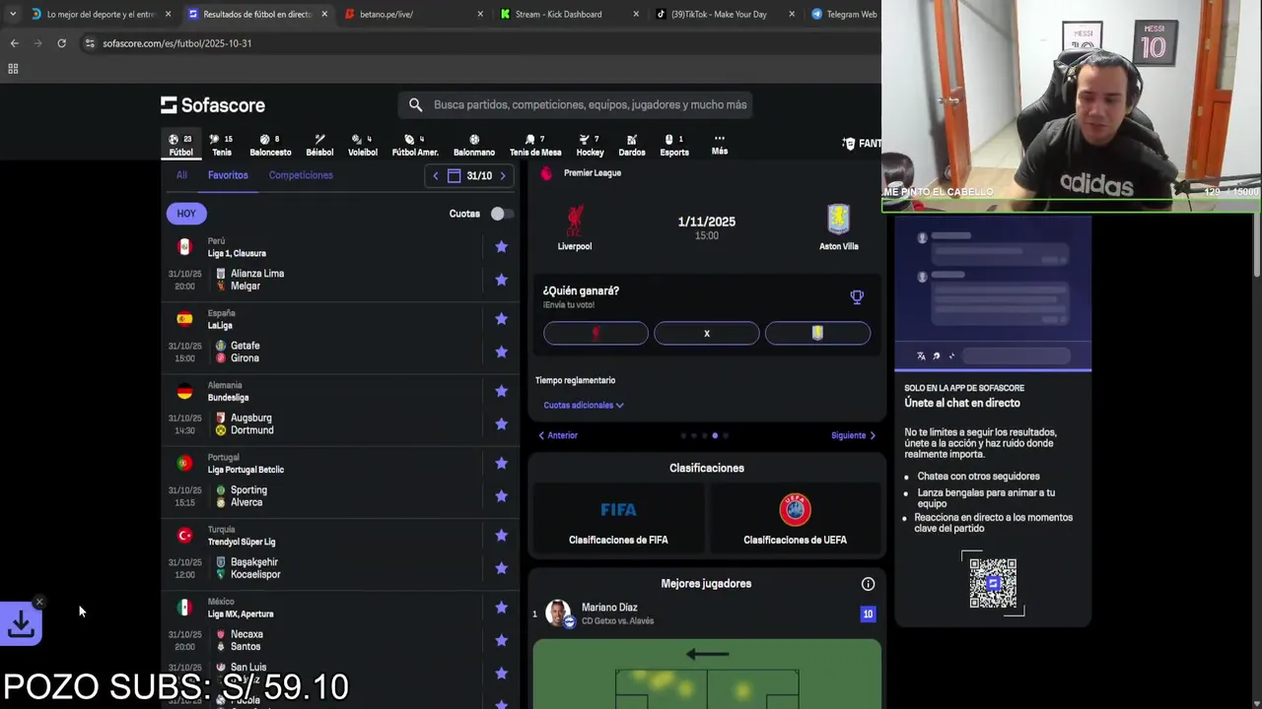Unfavorite the Augsburg vs Dortmund star
Viewport: 1262px width, 709px height.
click(x=501, y=423)
